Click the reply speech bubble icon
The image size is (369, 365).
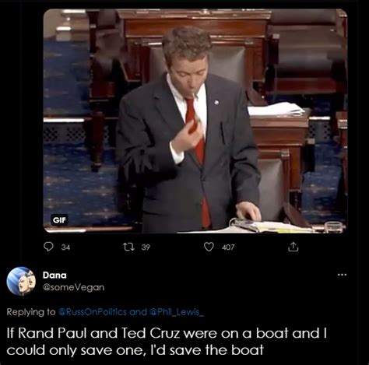point(48,247)
